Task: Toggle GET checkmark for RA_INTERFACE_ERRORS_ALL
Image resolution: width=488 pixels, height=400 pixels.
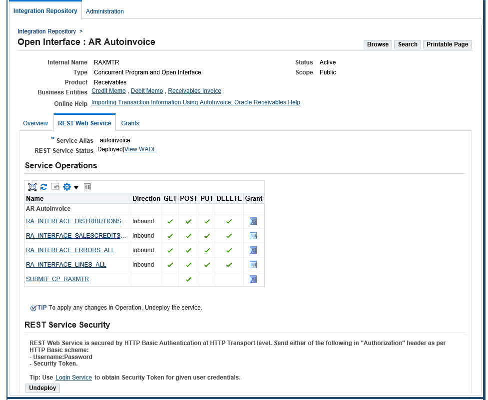Action: pos(170,250)
